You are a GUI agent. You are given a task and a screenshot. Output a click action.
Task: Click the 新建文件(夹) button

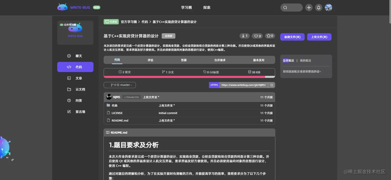[x=292, y=37]
